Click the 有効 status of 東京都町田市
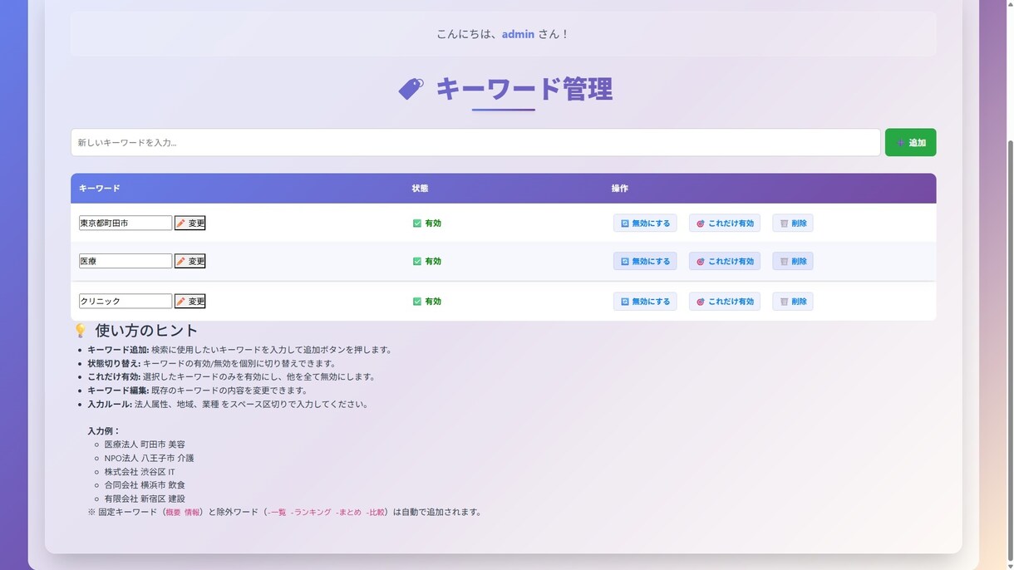1014x570 pixels. pos(427,223)
